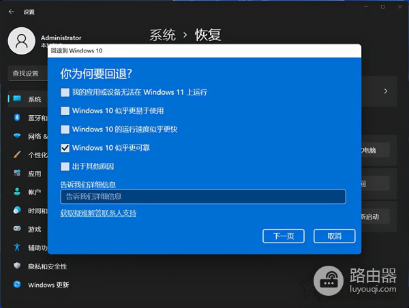
Task: Select the System monitor icon in sidebar
Action: [x=17, y=99]
